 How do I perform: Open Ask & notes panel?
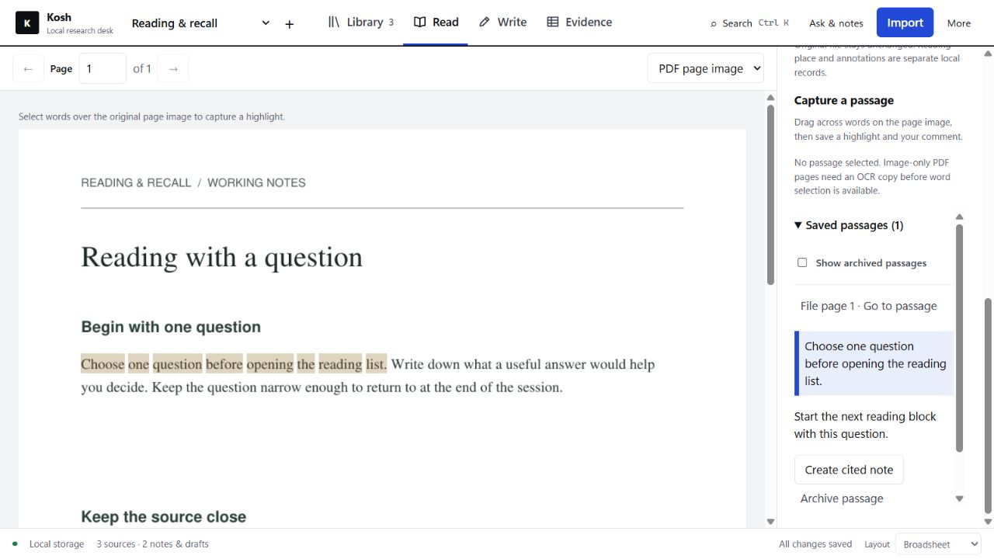(836, 23)
